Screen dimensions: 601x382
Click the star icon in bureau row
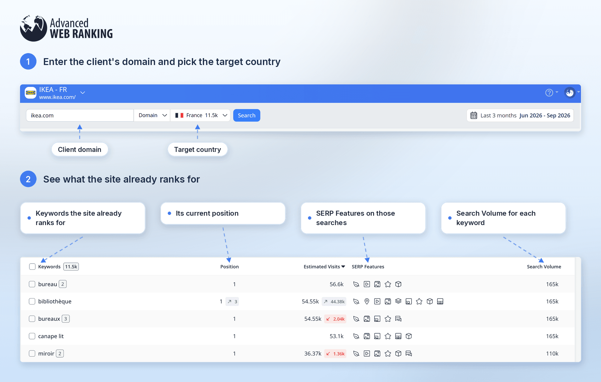(388, 284)
